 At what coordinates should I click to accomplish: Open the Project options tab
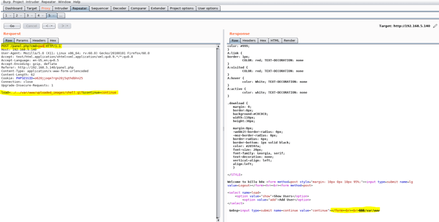click(181, 8)
